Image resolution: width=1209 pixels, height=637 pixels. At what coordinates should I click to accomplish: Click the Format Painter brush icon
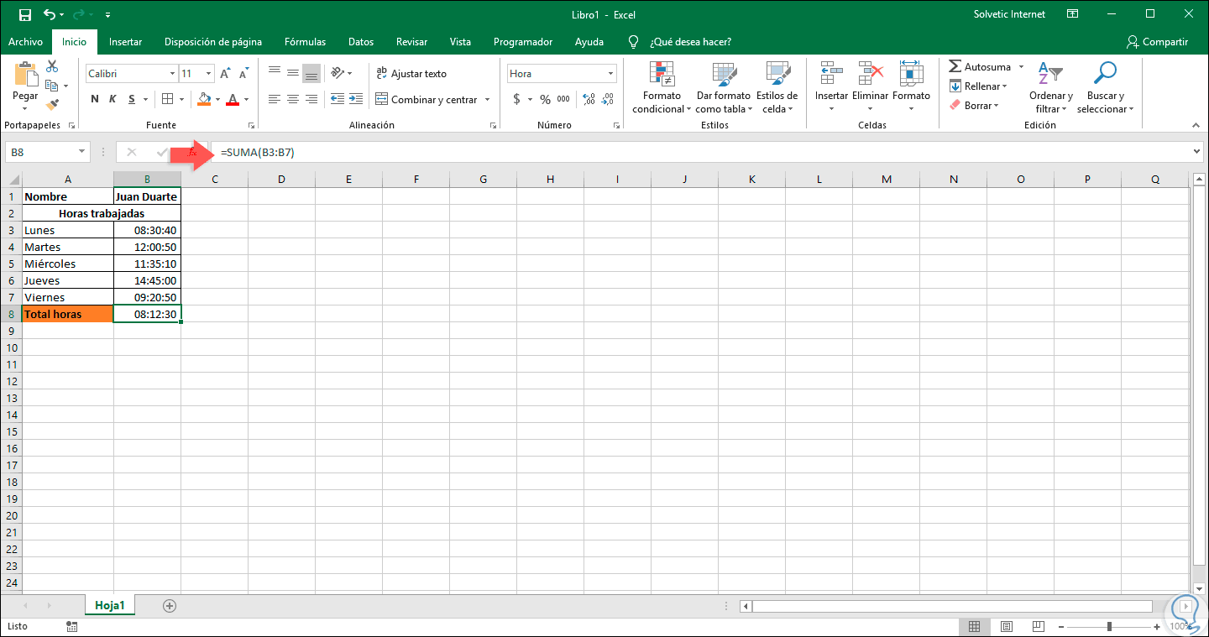pyautogui.click(x=52, y=105)
